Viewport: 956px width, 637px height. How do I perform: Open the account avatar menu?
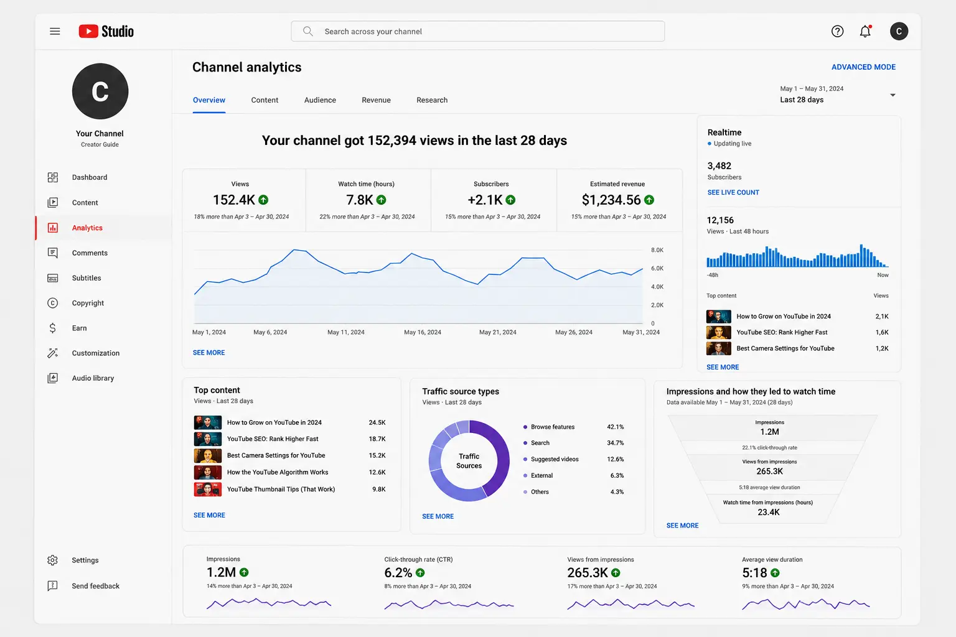click(x=899, y=31)
